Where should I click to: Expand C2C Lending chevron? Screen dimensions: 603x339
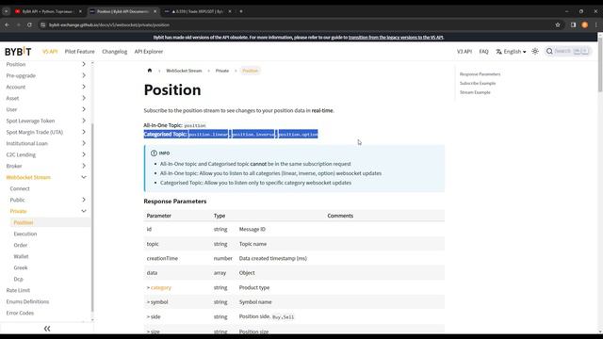pyautogui.click(x=84, y=154)
